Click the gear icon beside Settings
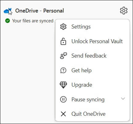The image size is (133, 124). coord(63,27)
